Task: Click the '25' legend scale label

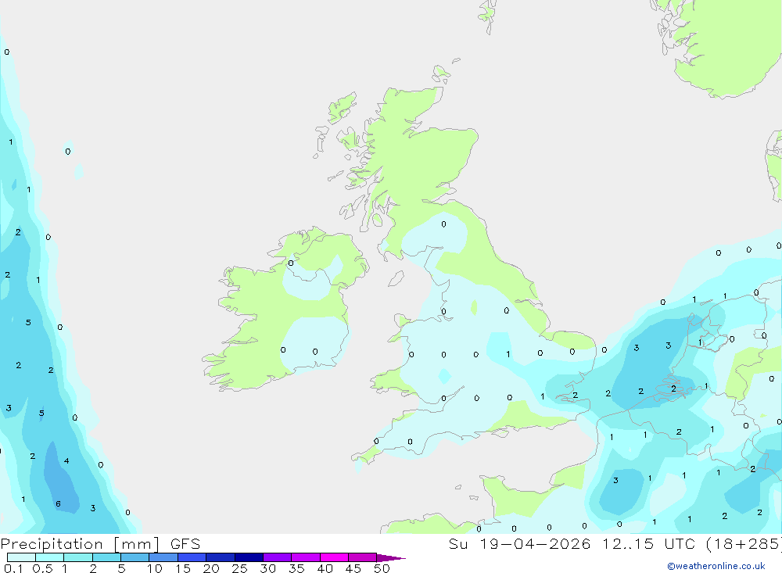Action: 240,568
